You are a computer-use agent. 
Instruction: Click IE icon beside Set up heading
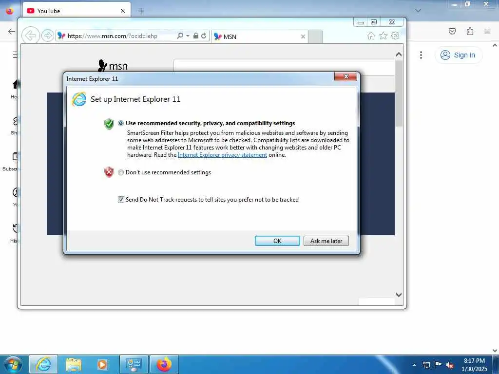click(x=79, y=99)
